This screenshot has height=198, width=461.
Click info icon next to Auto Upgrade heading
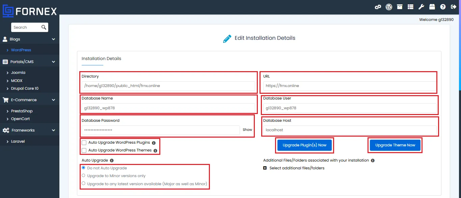click(x=112, y=161)
